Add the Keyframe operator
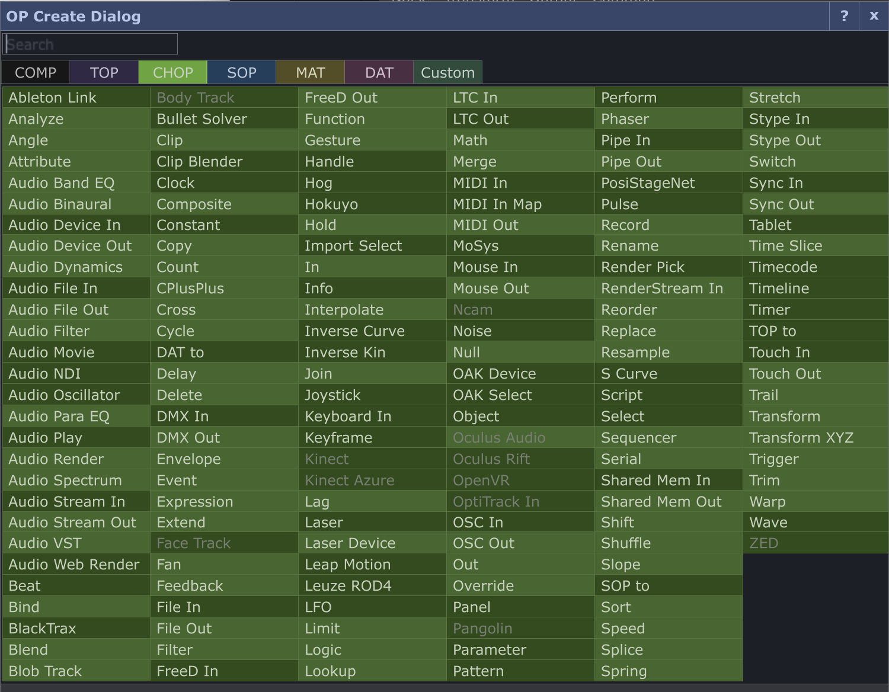This screenshot has height=692, width=889. [372, 438]
